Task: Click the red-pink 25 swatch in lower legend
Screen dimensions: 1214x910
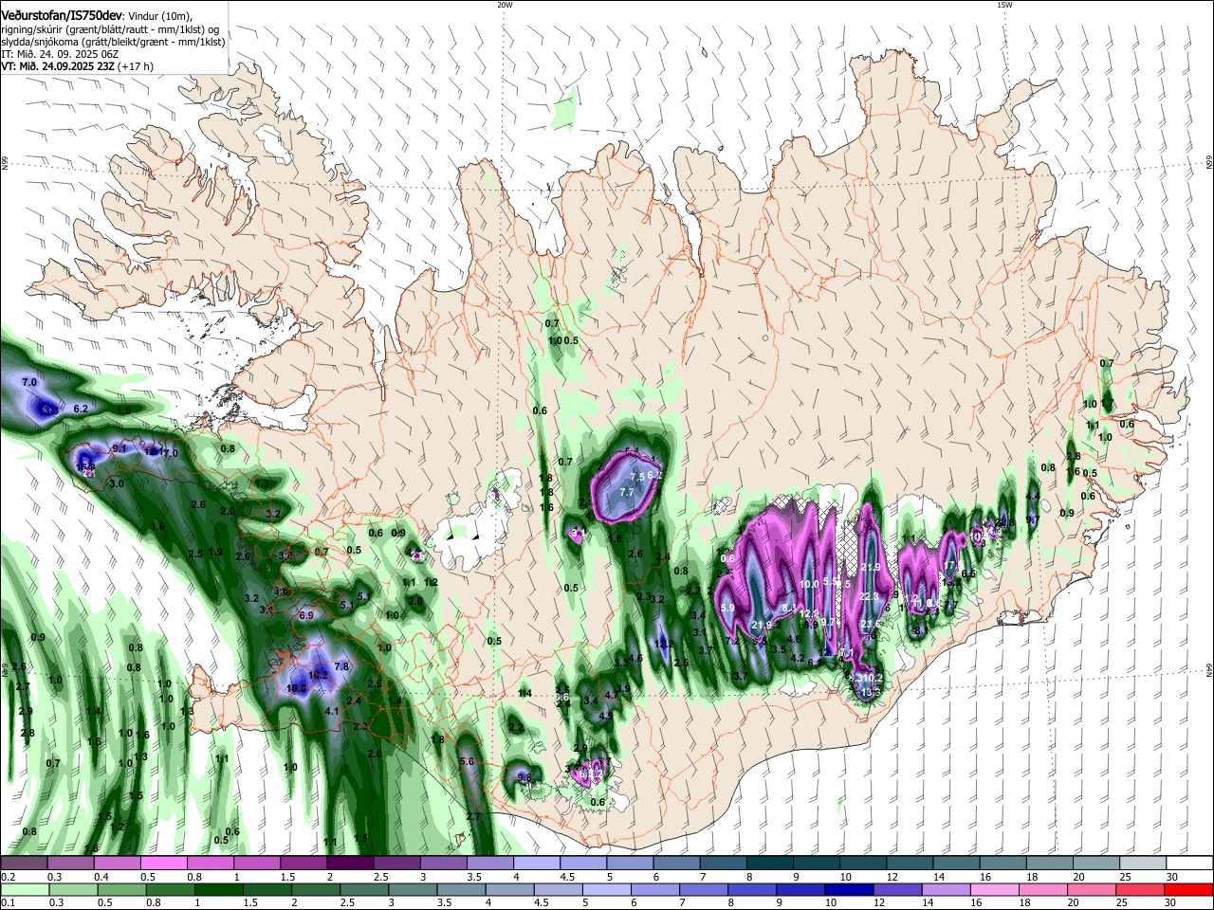Action: coord(1140,889)
